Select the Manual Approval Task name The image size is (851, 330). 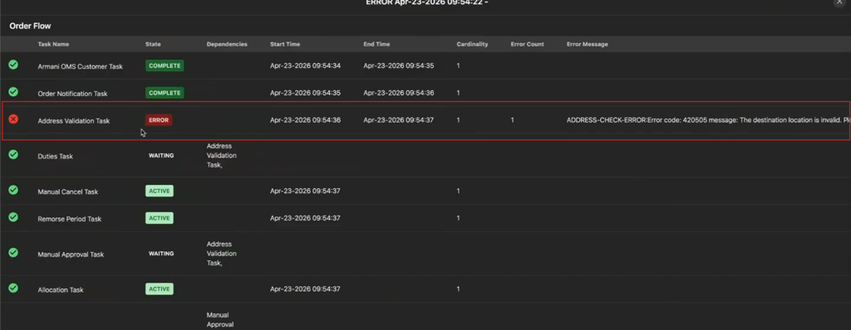coord(71,255)
